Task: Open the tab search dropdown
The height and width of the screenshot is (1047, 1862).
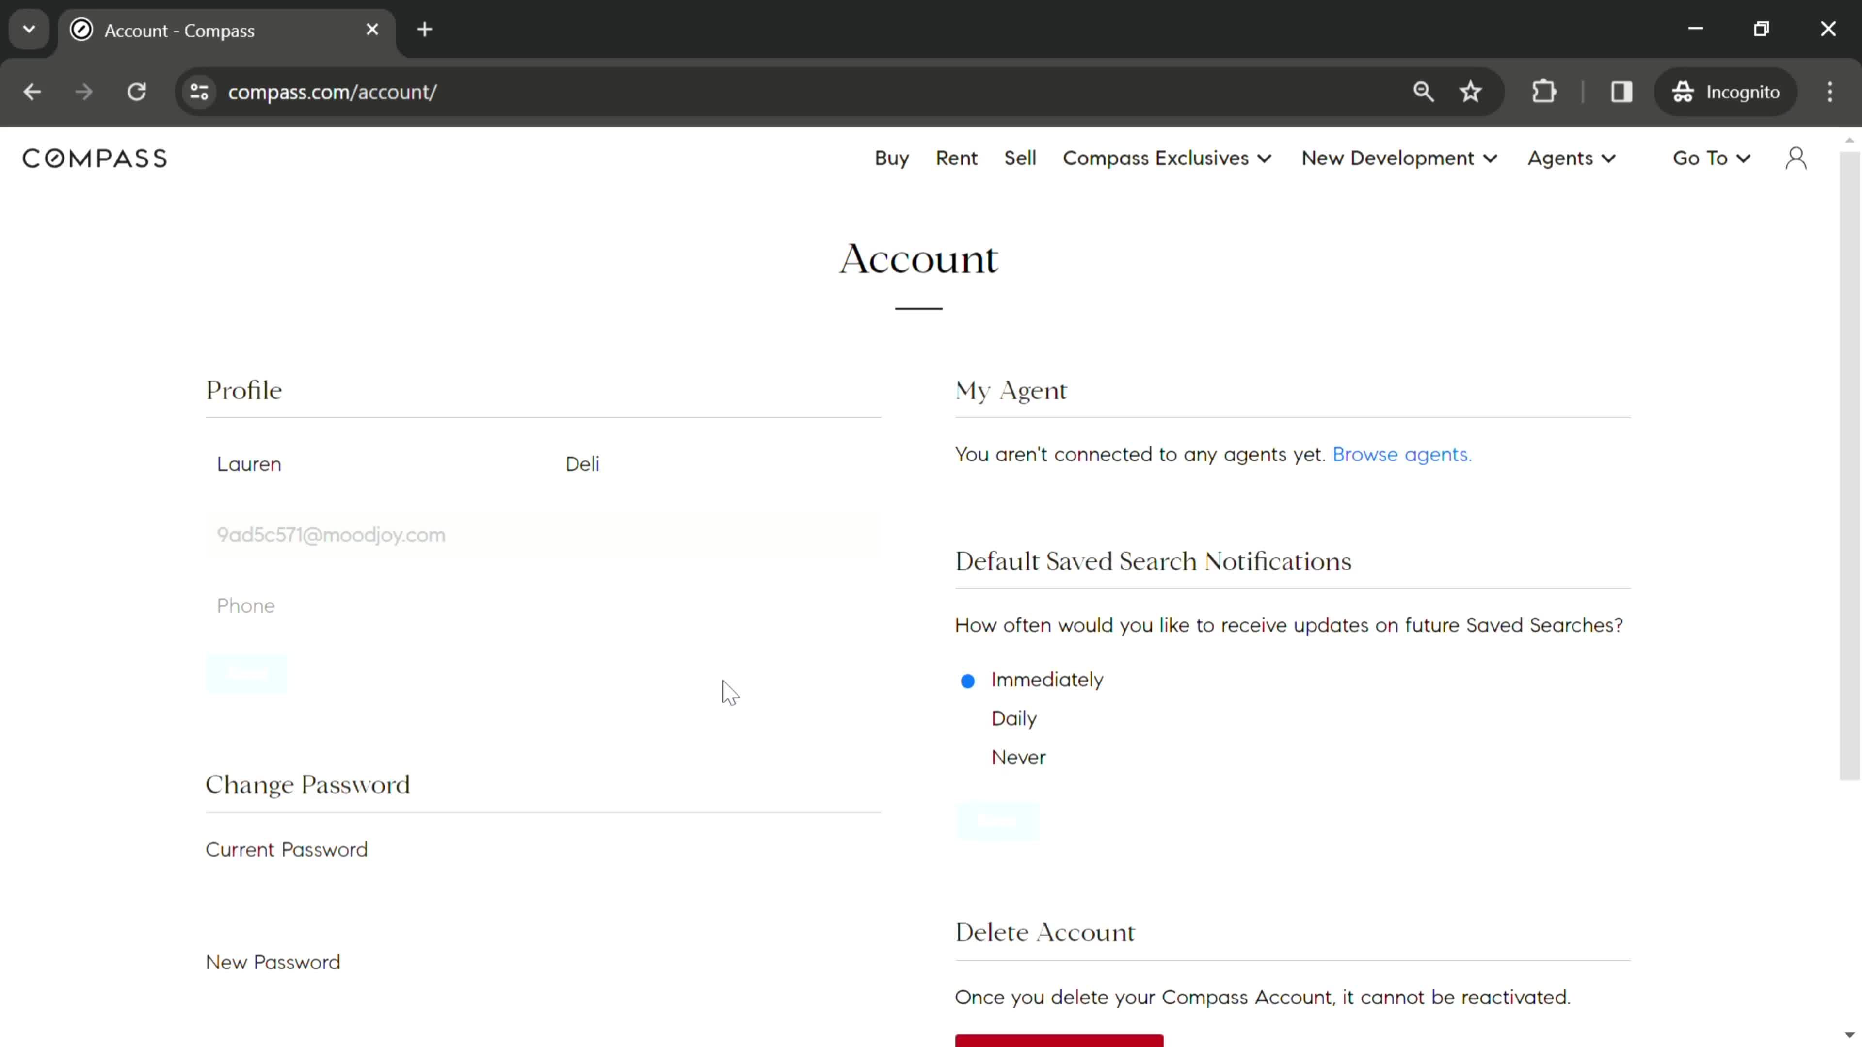Action: click(29, 30)
